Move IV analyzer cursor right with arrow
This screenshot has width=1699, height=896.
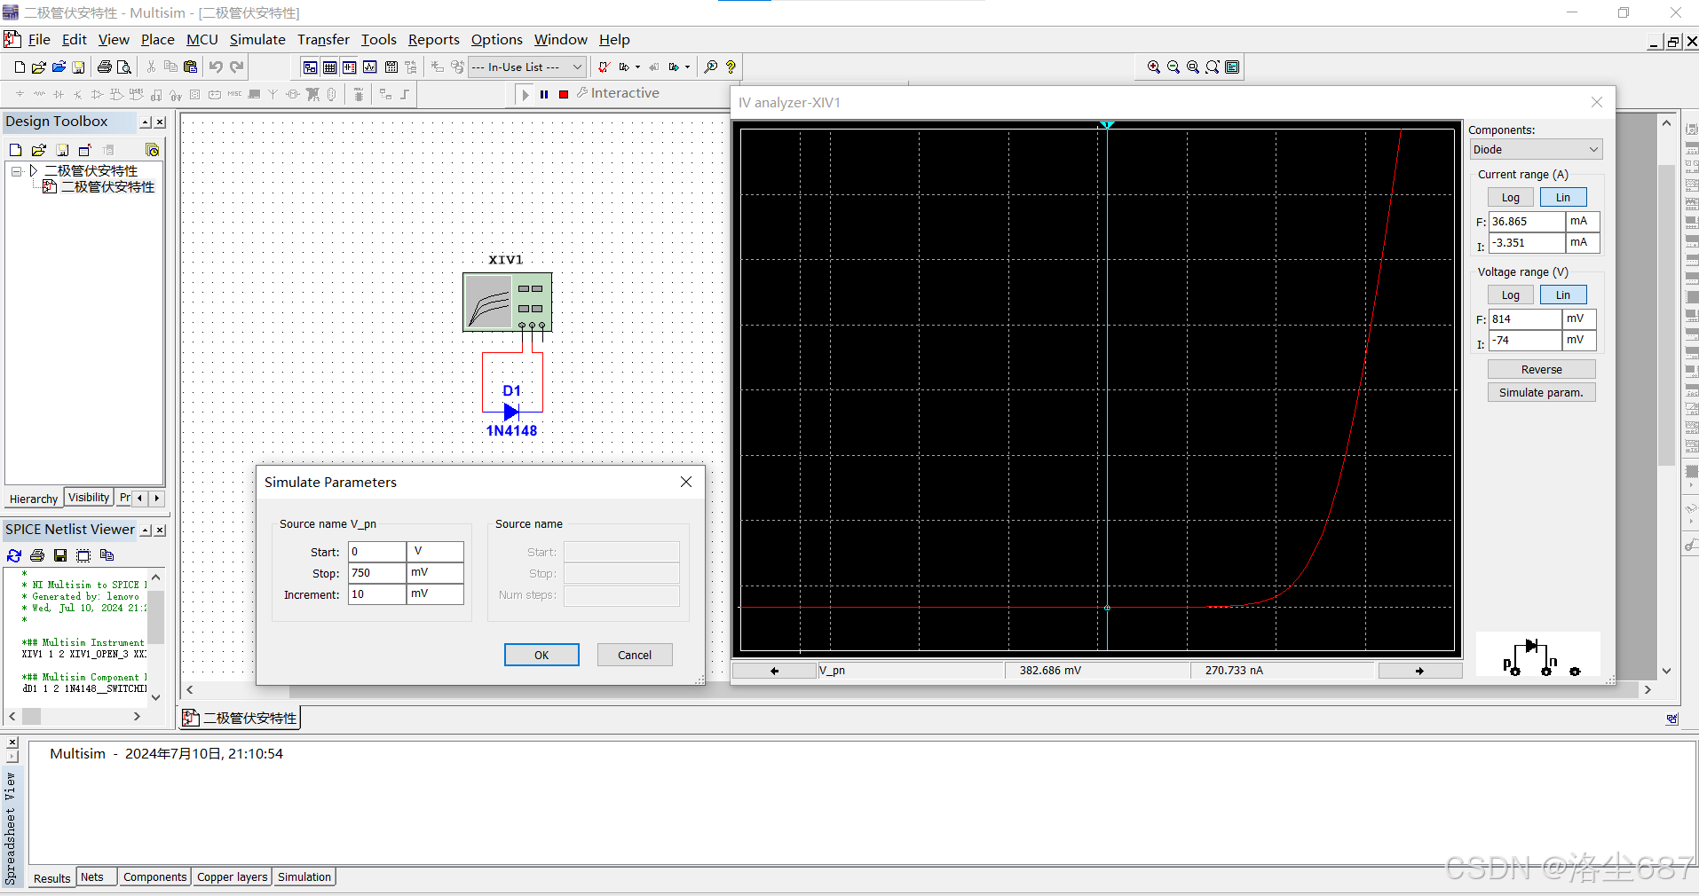click(x=1419, y=671)
